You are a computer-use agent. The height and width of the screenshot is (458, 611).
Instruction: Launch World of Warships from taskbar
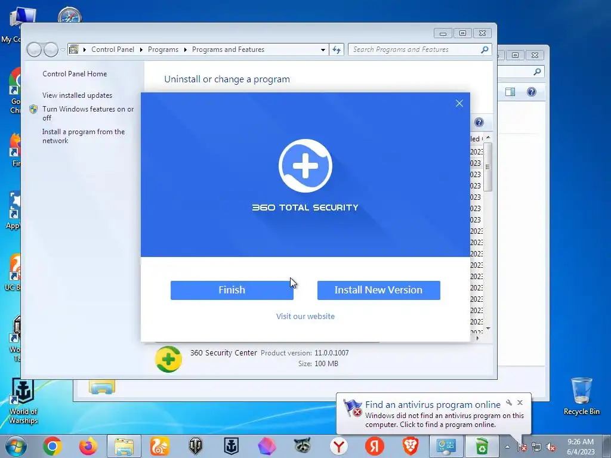(231, 446)
